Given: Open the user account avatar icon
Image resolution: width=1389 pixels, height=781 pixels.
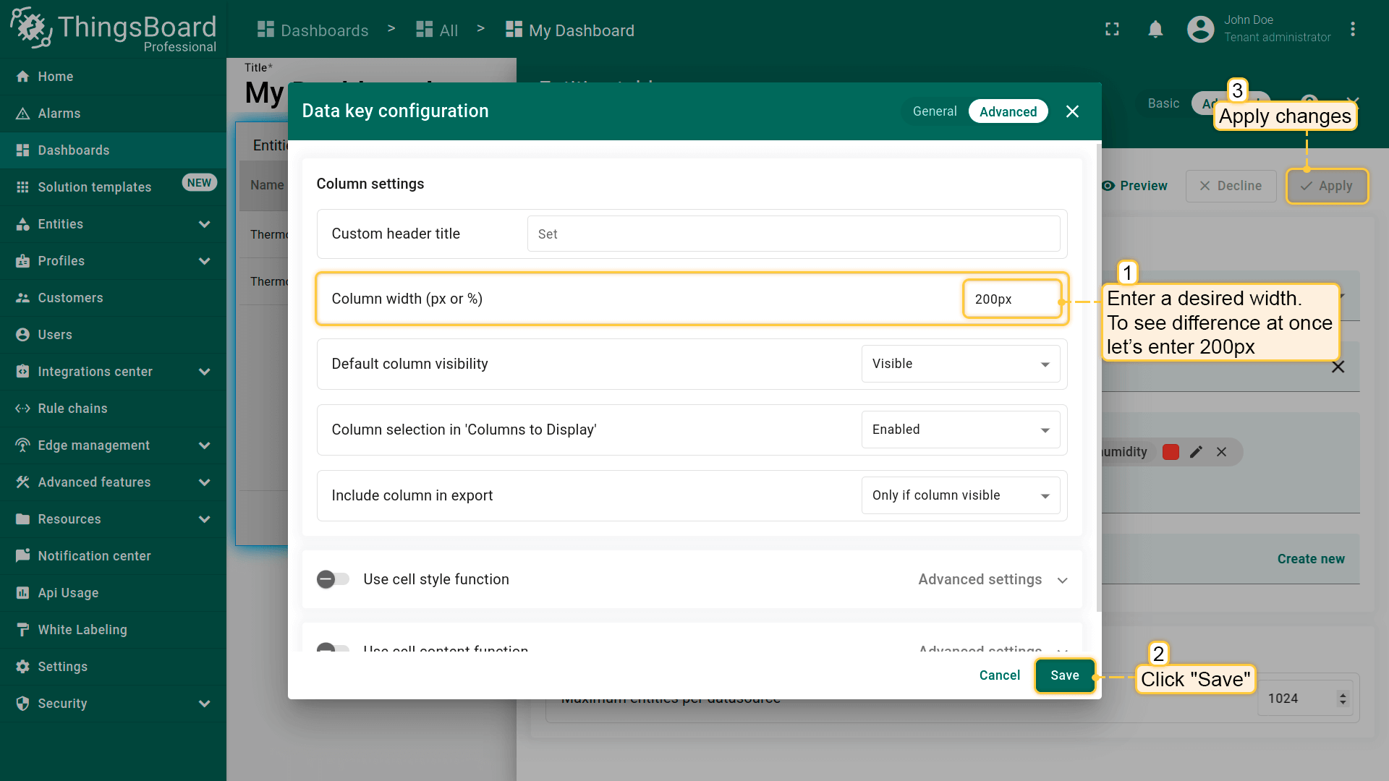Looking at the screenshot, I should point(1200,30).
